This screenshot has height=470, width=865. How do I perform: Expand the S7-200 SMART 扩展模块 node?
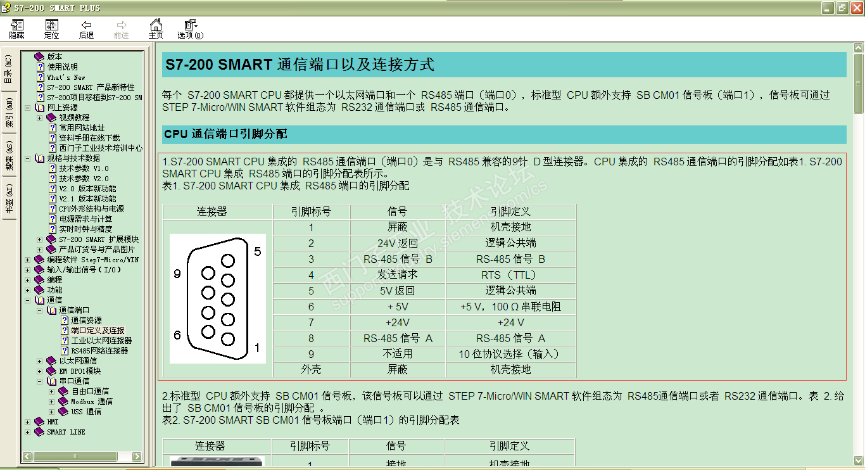point(40,239)
